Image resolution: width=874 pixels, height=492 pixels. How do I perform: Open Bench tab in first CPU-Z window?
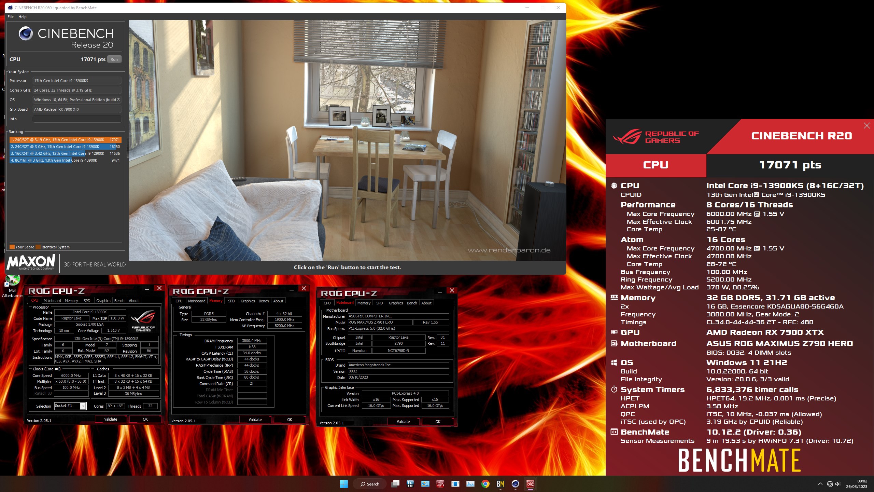pos(119,301)
